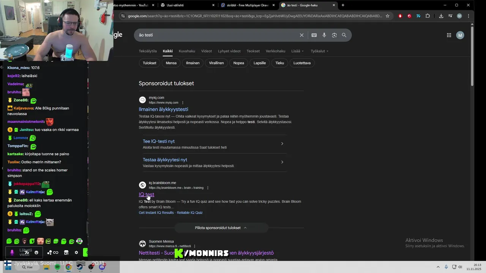View site information icon in address bar
486x273 pixels.
(x=123, y=16)
